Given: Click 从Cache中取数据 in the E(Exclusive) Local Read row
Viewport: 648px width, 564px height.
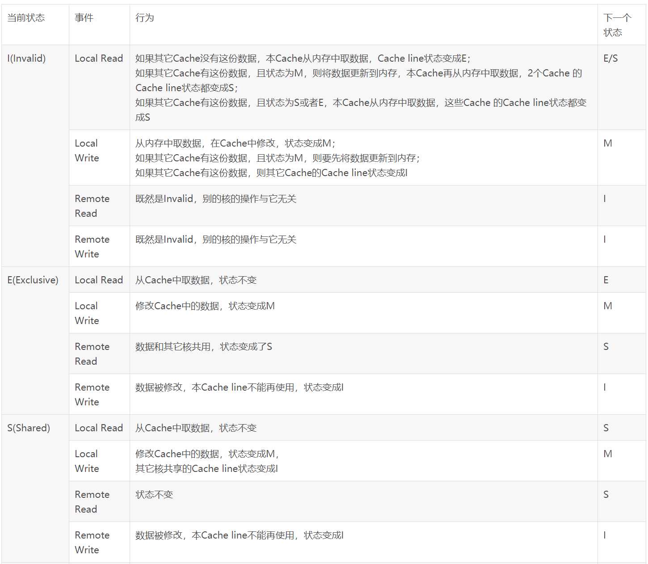Looking at the screenshot, I should tap(196, 280).
